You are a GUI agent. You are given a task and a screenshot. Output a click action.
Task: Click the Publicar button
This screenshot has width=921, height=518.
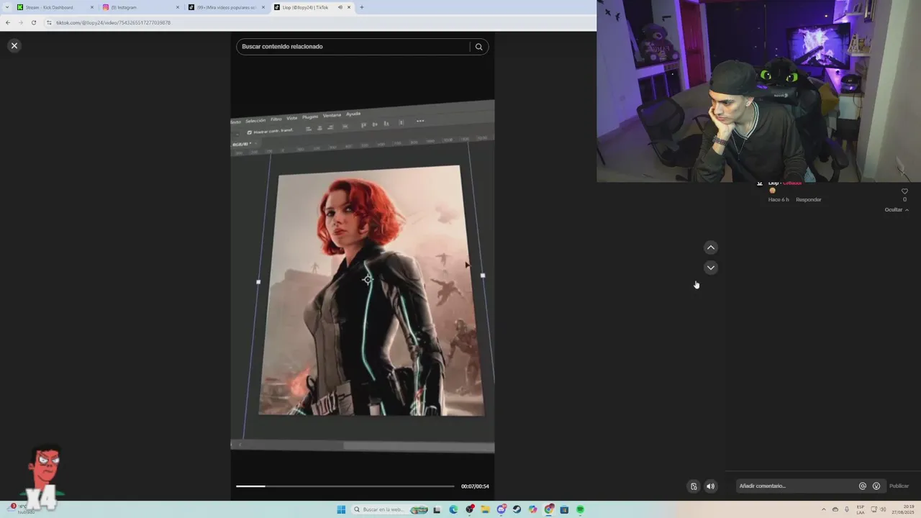[x=899, y=486]
